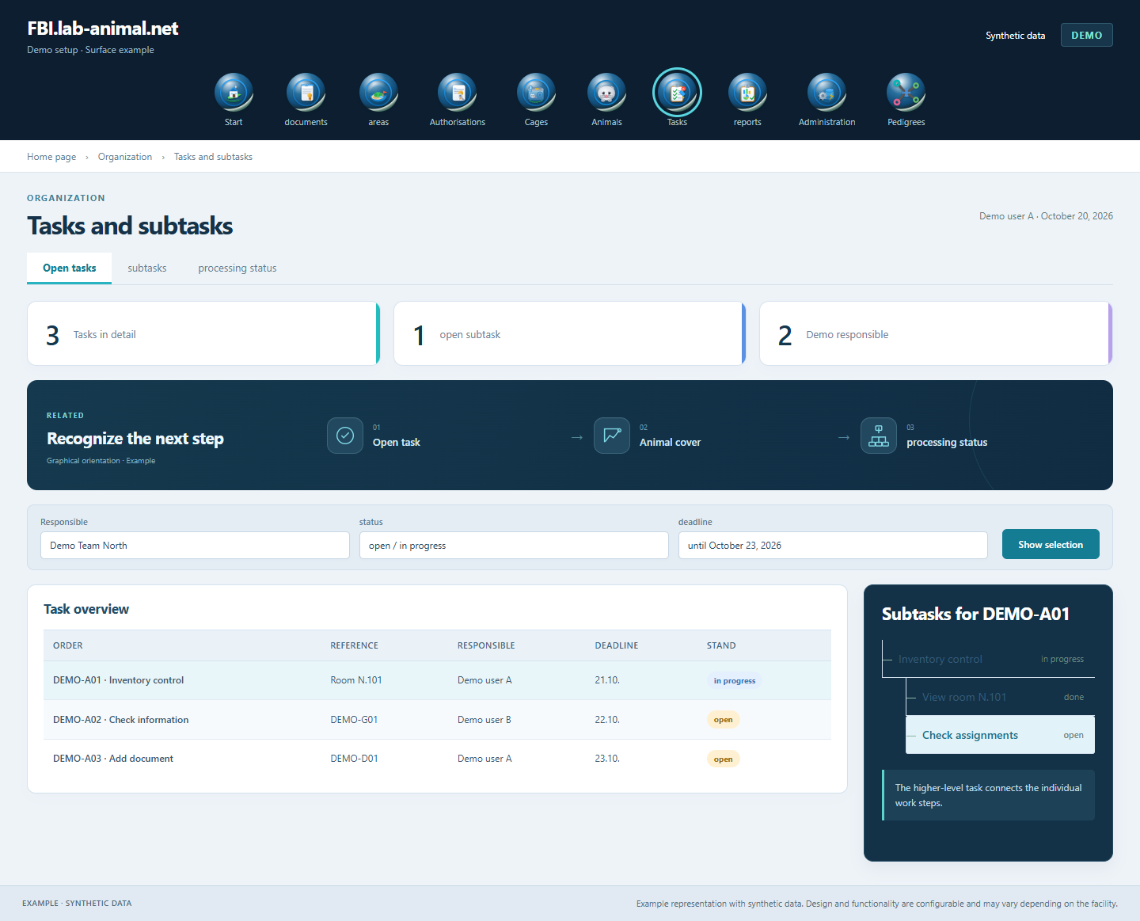
Task: Click reference cell DEMO-G01
Action: 354,720
